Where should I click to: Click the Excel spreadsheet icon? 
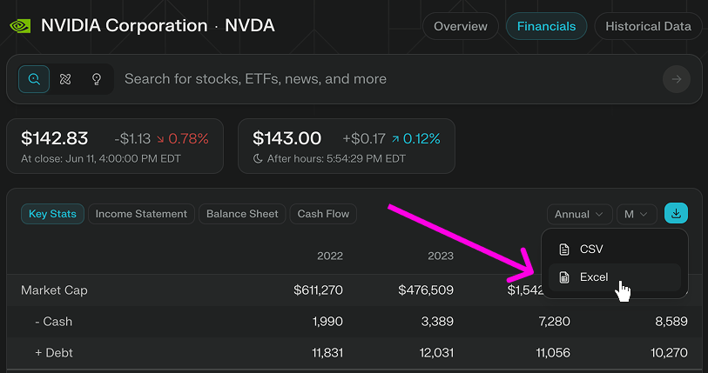[564, 277]
